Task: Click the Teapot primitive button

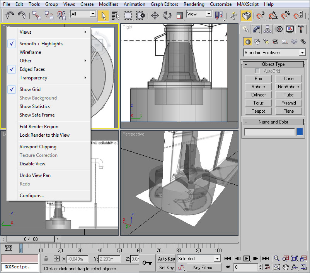Action: click(x=258, y=111)
